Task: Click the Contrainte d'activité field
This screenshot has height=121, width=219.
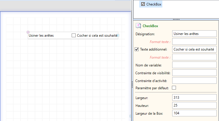Action: click(194, 81)
